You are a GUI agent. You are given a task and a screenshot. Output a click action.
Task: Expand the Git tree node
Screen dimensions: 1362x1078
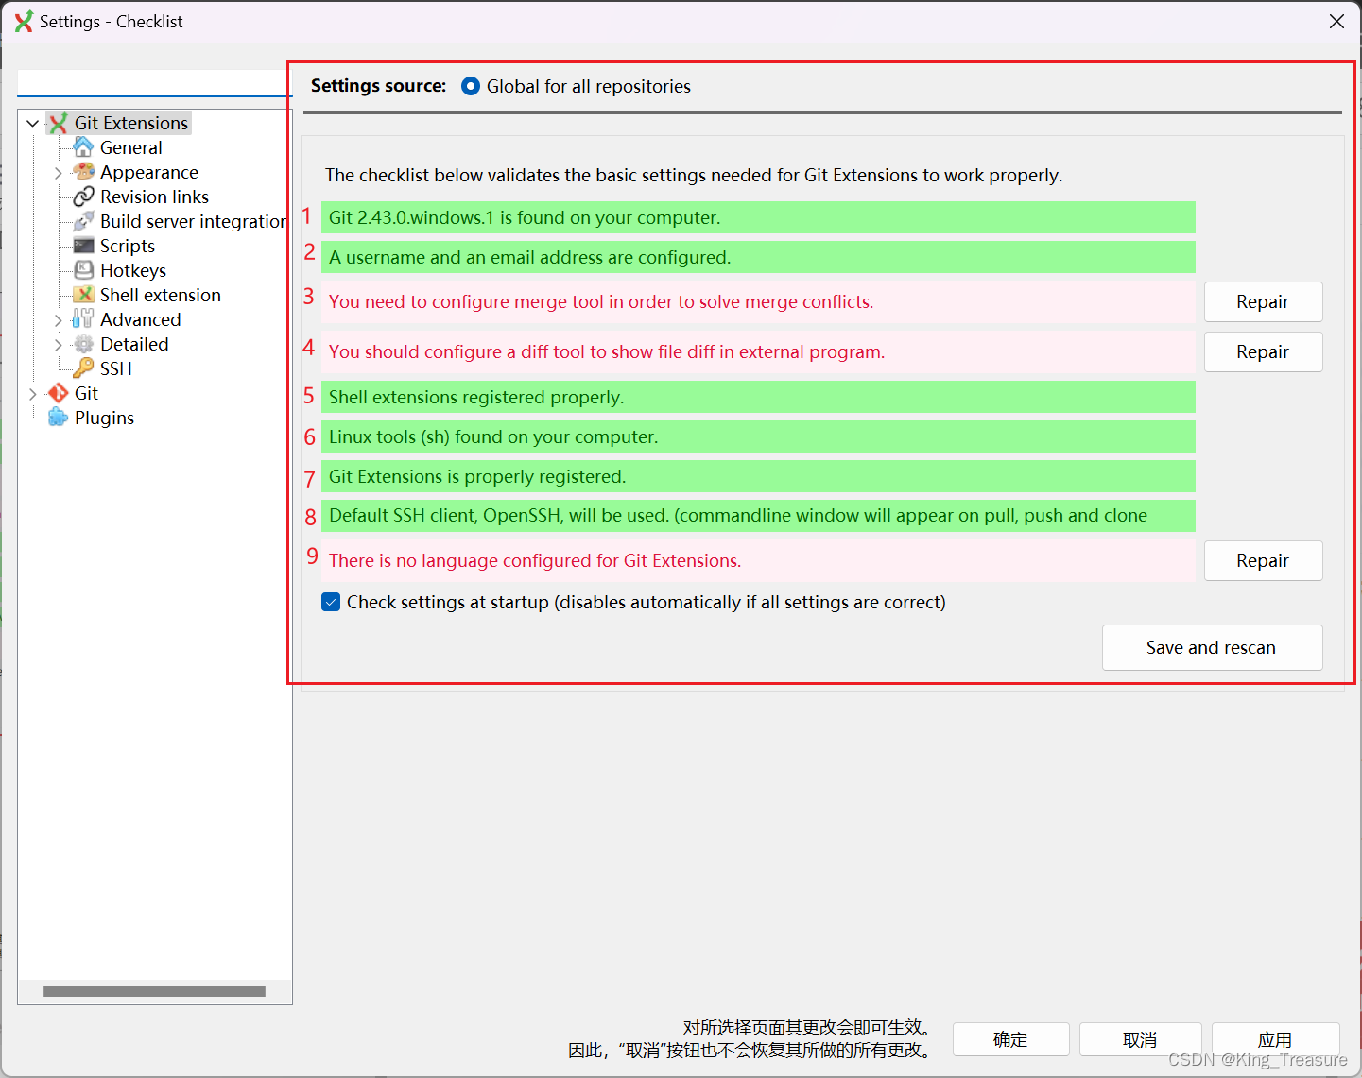pos(33,394)
